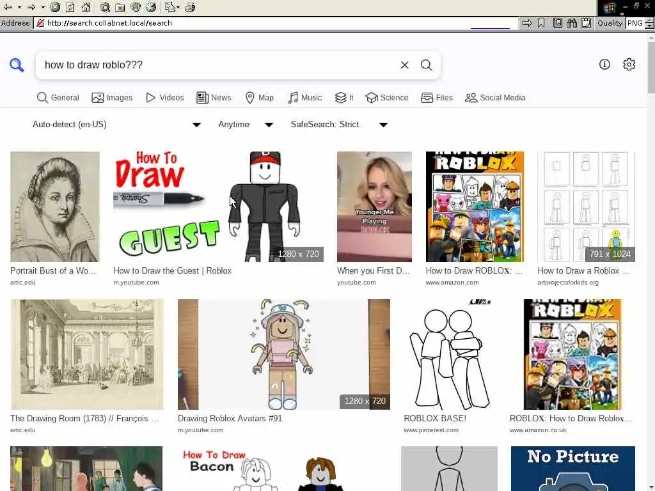Click the blue search engine logo
Screen dimensions: 655x491
[x=17, y=65]
